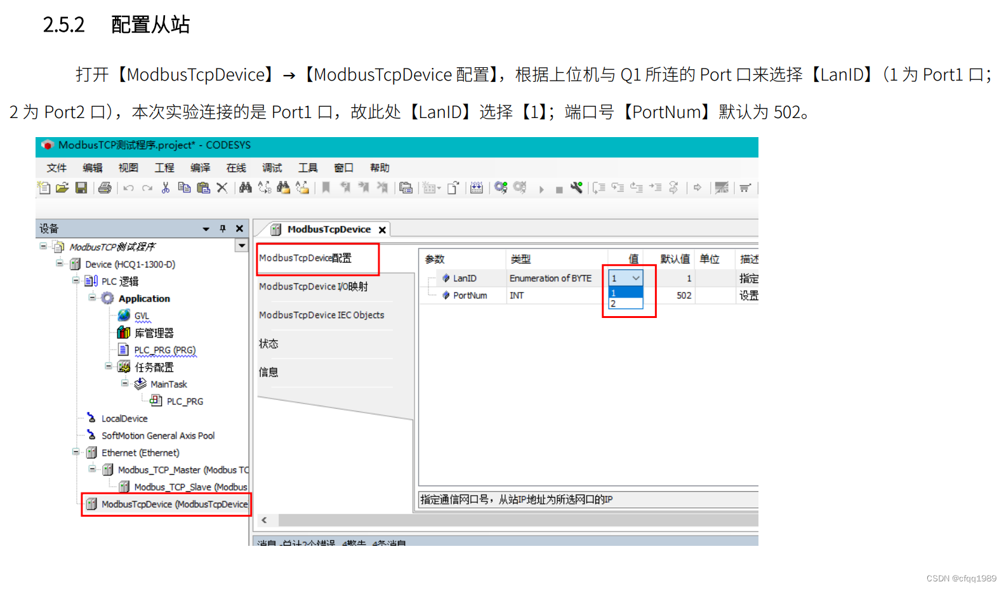Choose option 2 in LanID dropdown list
This screenshot has width=1006, height=589.
click(x=626, y=303)
